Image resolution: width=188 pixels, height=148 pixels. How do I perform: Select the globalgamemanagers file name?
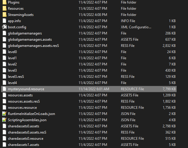25,33
